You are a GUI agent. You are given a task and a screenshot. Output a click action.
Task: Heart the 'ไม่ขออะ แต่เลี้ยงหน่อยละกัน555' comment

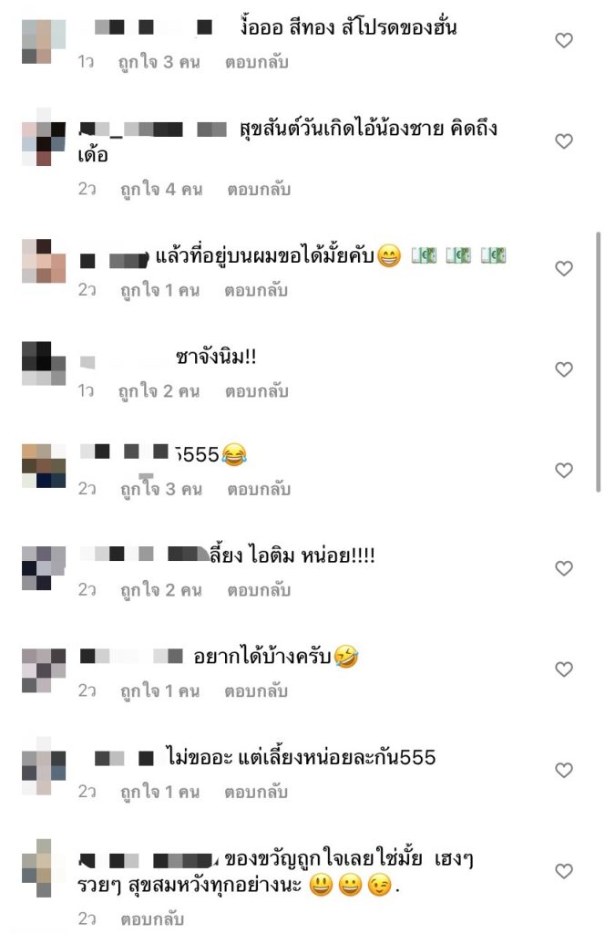pyautogui.click(x=563, y=770)
